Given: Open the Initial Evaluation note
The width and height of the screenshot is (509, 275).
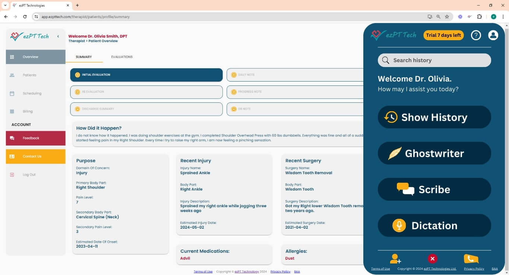Looking at the screenshot, I should tap(146, 74).
